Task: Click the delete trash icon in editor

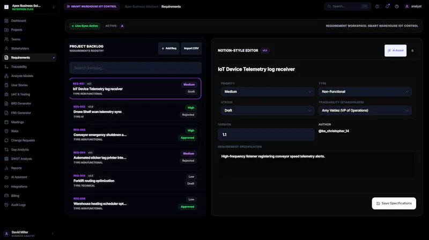Action: (x=412, y=50)
